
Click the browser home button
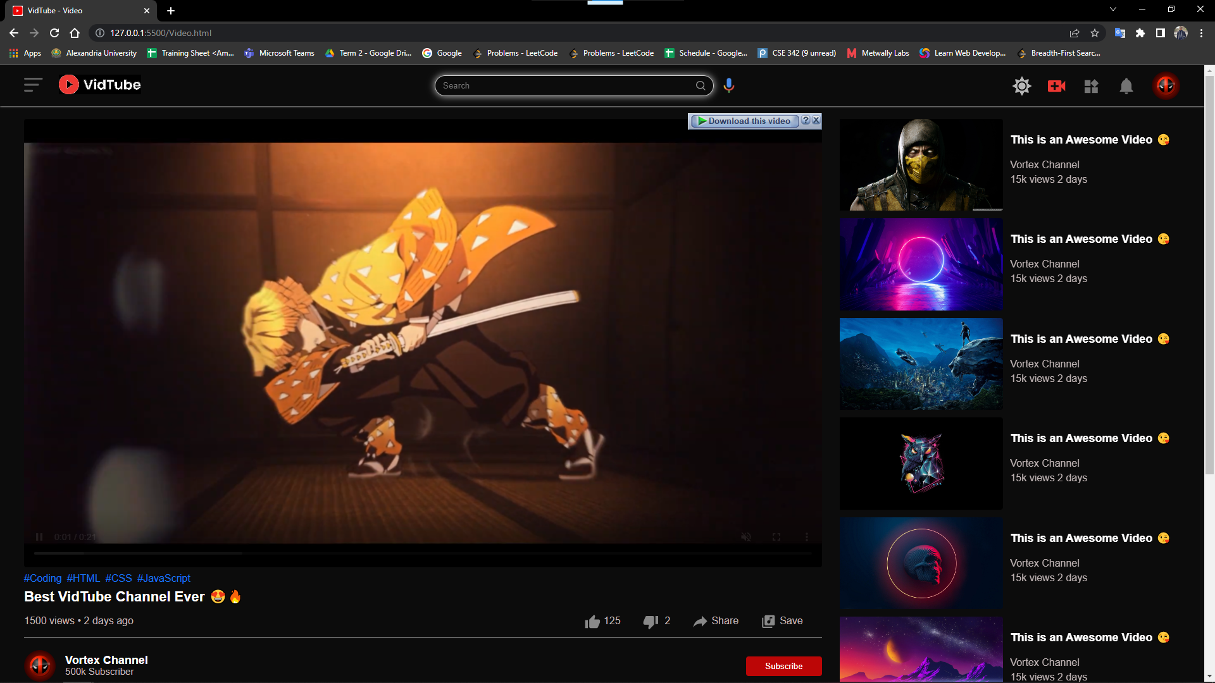point(75,33)
